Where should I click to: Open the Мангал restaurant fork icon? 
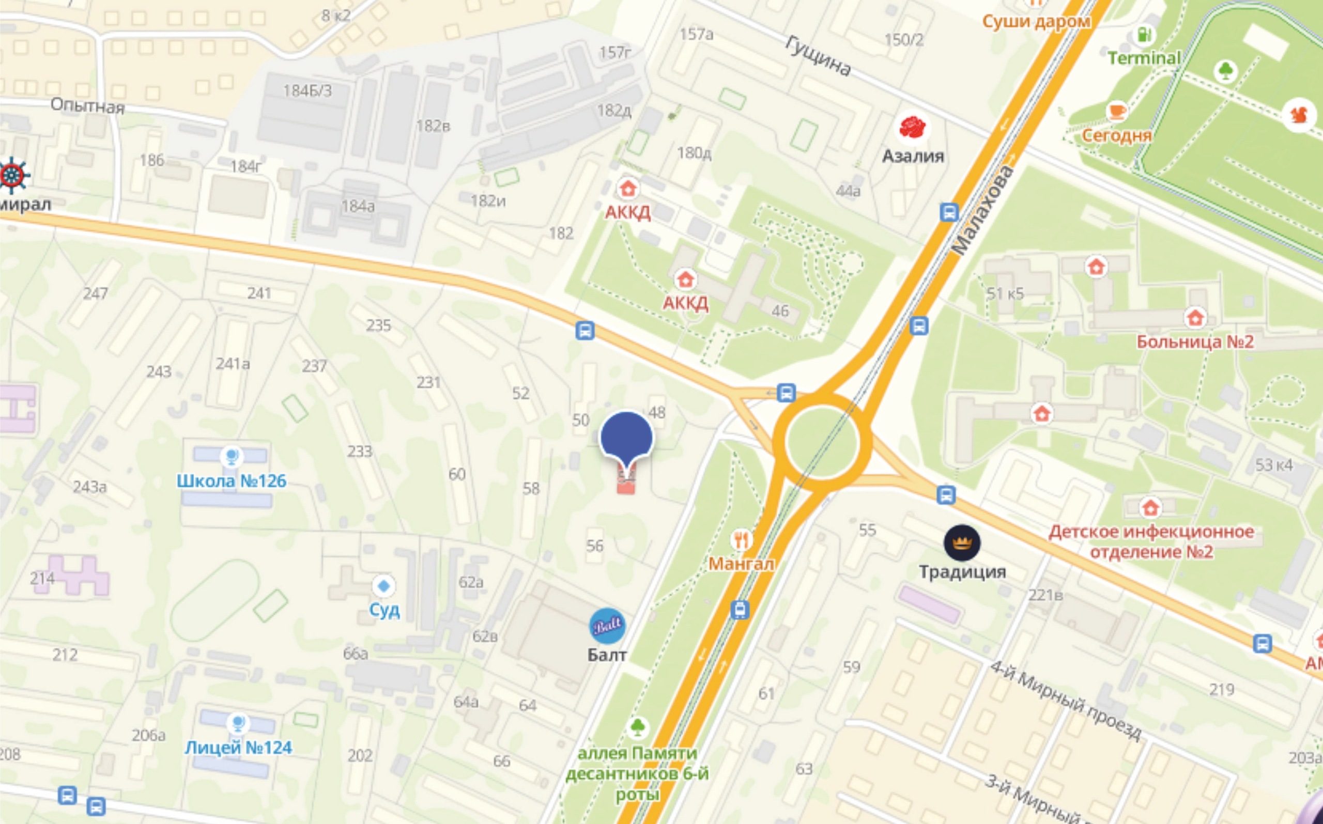point(740,540)
